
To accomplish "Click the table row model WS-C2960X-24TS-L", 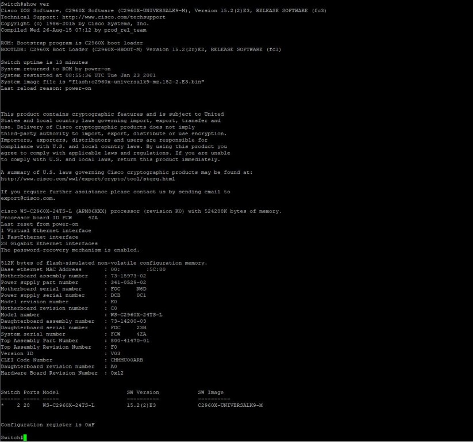I will coord(68,405).
